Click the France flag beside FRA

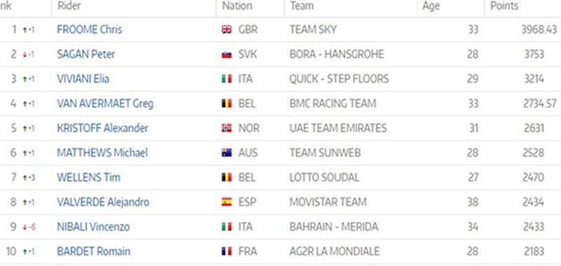tap(227, 252)
